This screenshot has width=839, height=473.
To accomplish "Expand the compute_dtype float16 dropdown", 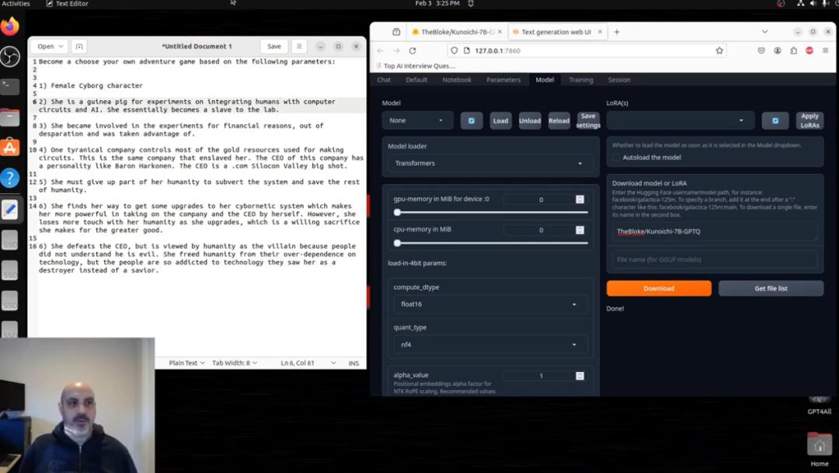I will click(x=488, y=304).
